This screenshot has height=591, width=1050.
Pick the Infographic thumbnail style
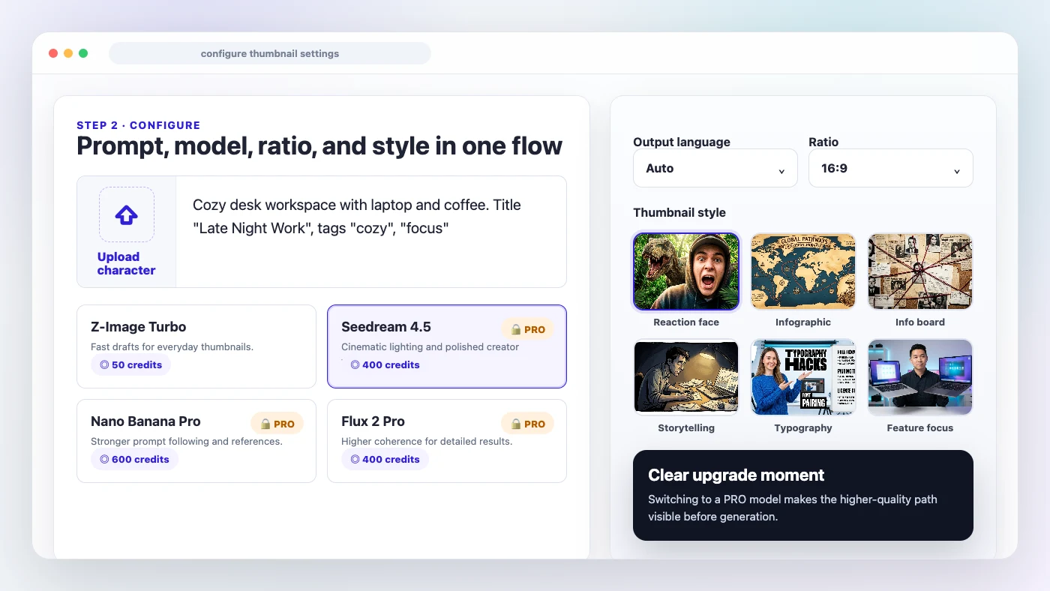tap(803, 271)
